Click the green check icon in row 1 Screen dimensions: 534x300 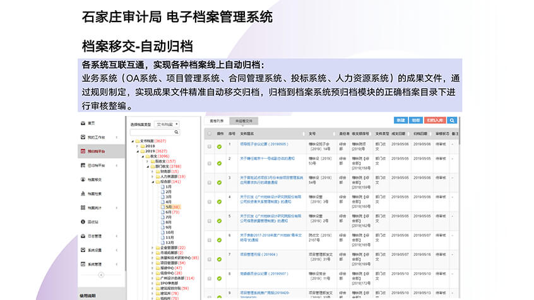pyautogui.click(x=219, y=146)
